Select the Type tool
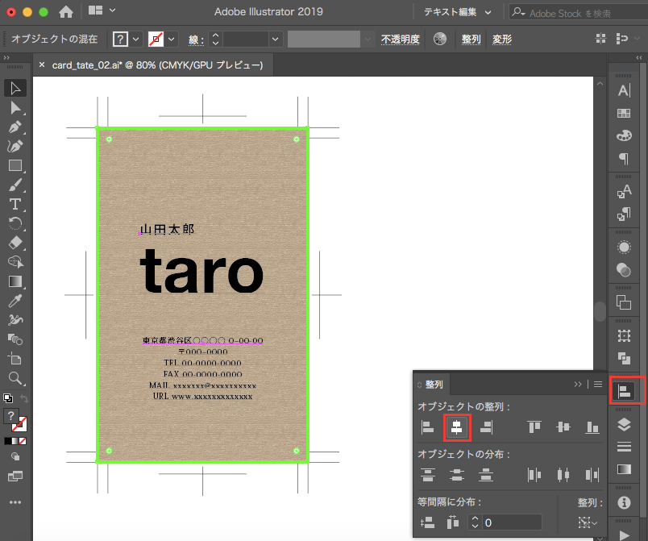Screen dimensions: 648x541 (15, 205)
